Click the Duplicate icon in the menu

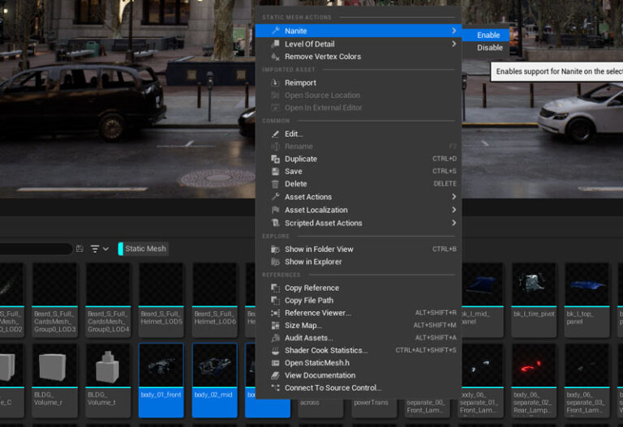pos(276,159)
